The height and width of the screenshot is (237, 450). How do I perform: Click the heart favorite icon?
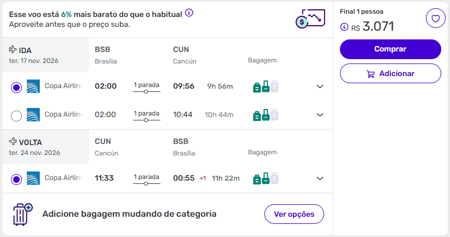[435, 19]
